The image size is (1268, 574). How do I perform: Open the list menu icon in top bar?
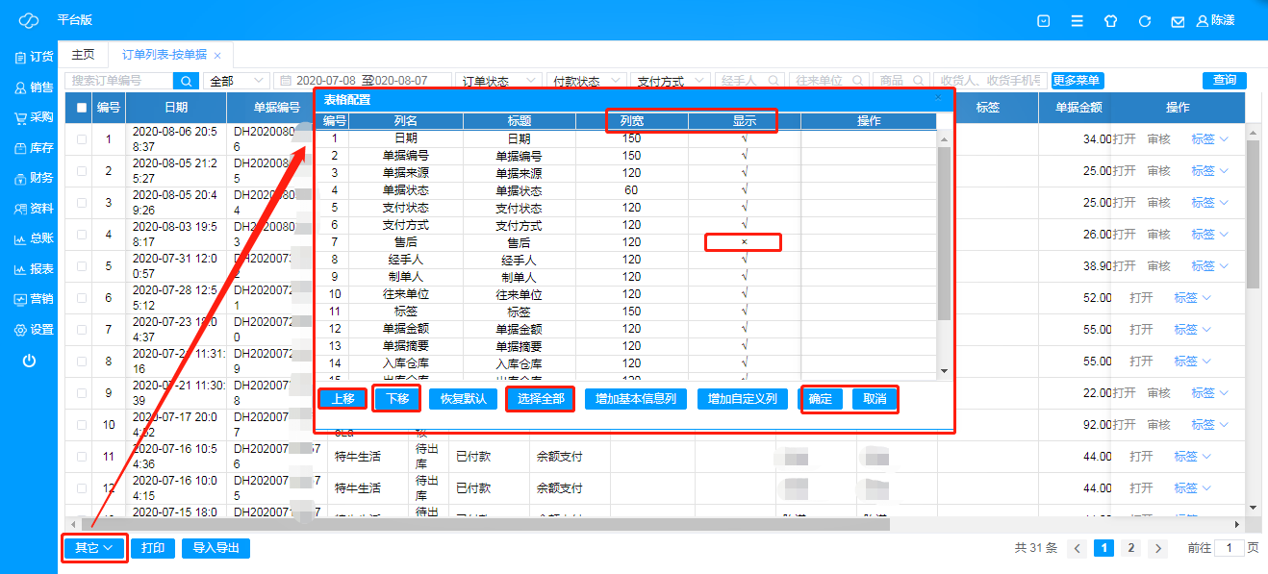(1078, 20)
